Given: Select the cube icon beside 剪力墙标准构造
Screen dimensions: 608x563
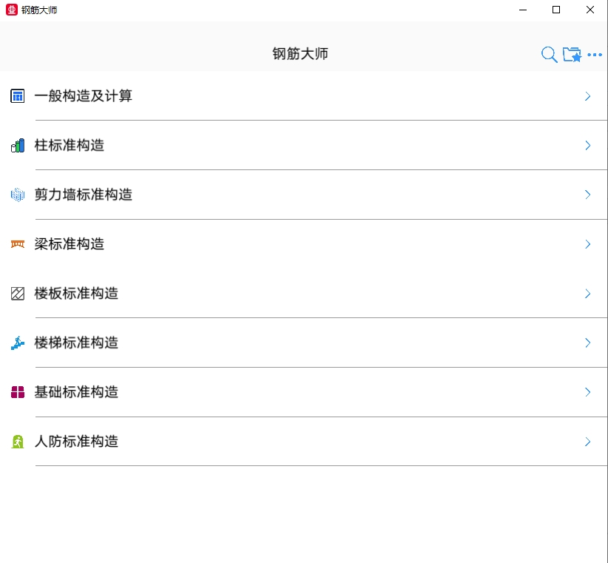Looking at the screenshot, I should point(17,195).
